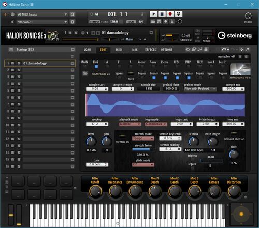Select the 01 damadology slot row

pos(40,63)
